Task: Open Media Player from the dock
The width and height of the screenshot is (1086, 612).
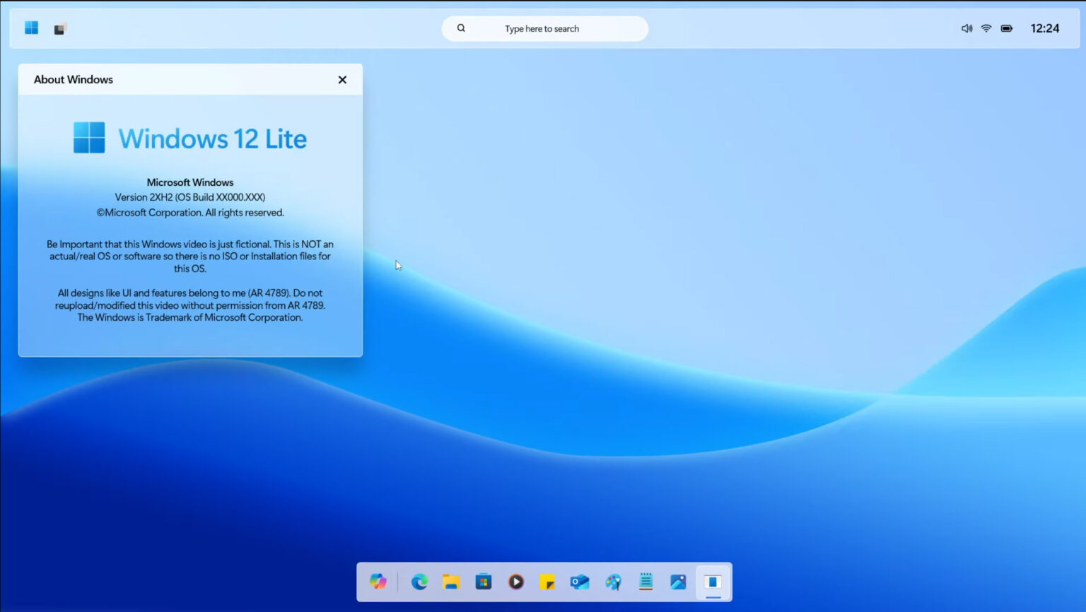Action: pos(515,582)
